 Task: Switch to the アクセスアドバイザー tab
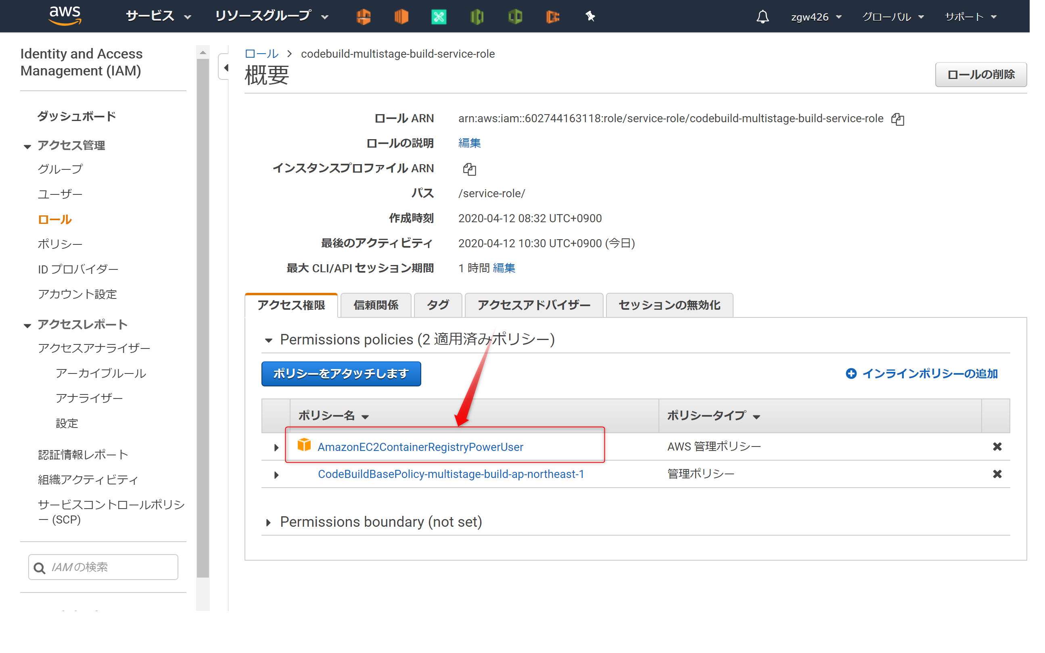tap(533, 305)
